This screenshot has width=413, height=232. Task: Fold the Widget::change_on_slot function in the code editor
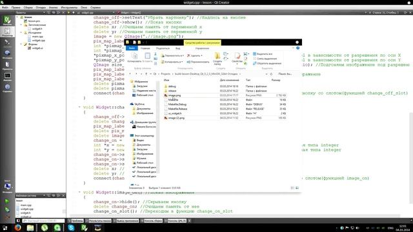(79, 107)
